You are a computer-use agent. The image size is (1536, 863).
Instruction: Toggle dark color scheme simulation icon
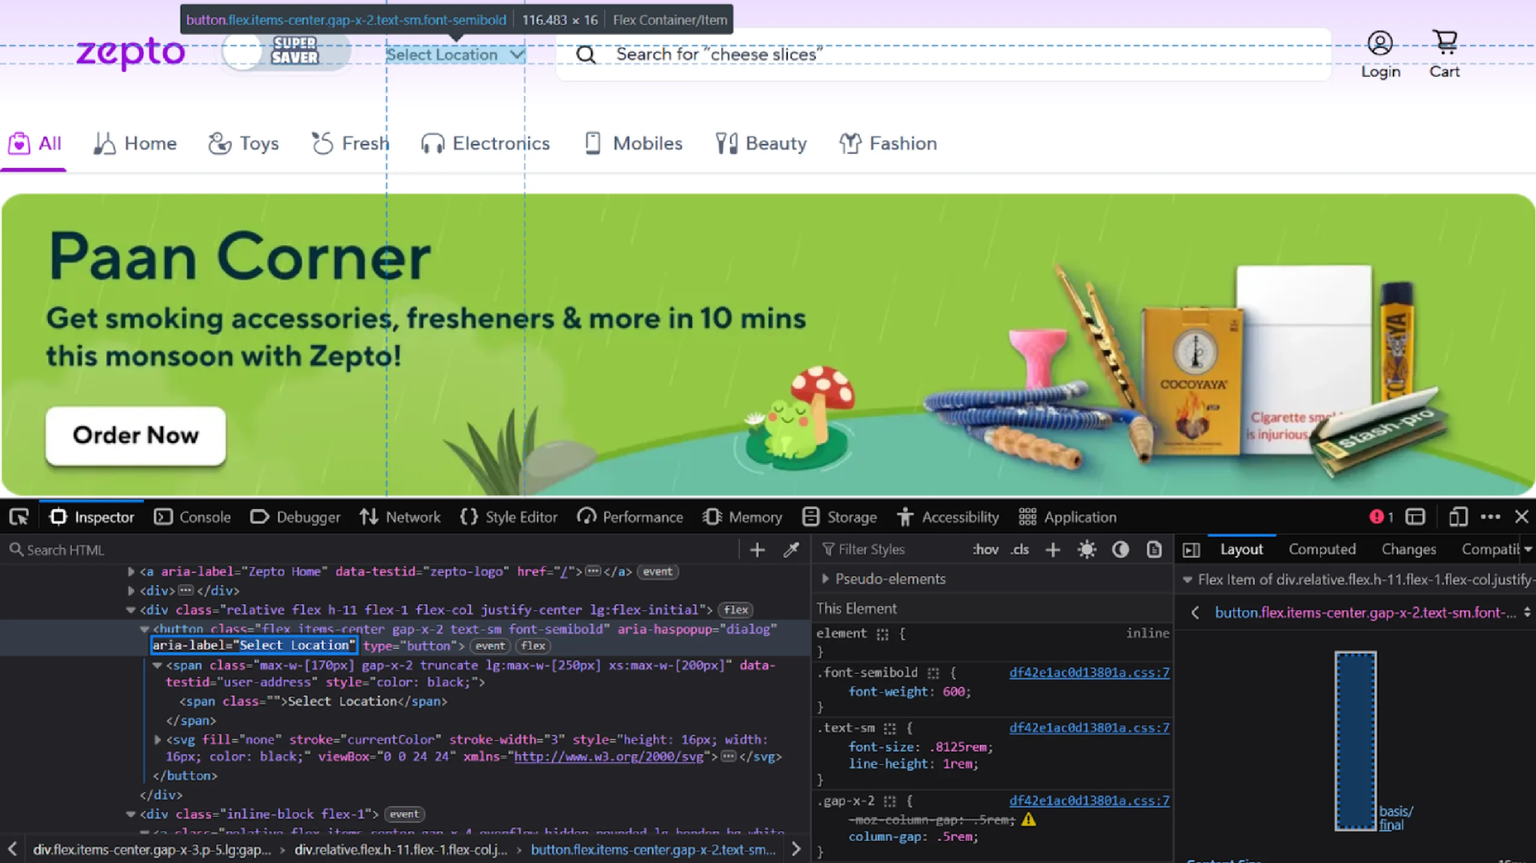pos(1120,550)
